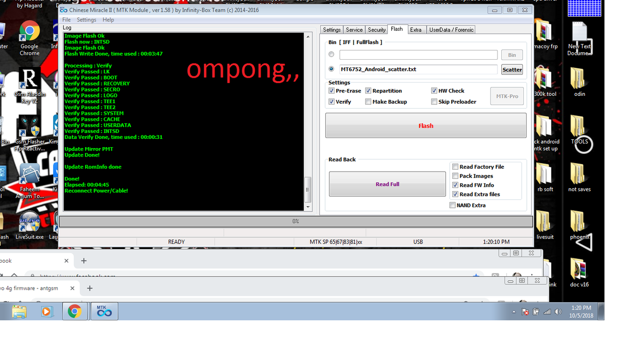
Task: Enable the Skip Preloader option
Action: click(434, 102)
